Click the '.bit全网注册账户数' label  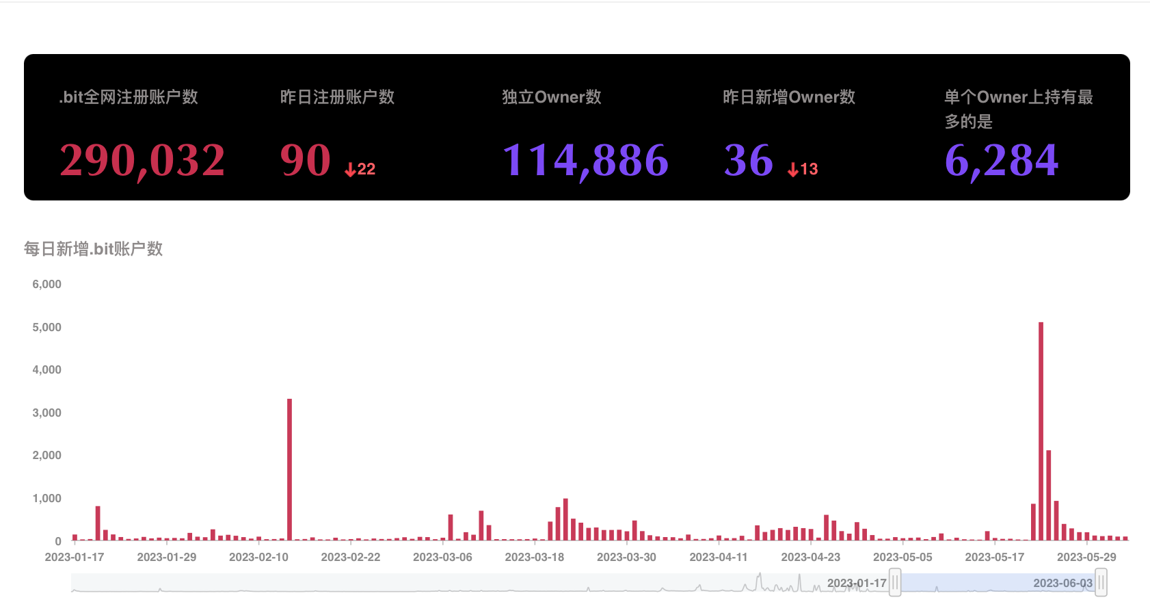point(129,97)
